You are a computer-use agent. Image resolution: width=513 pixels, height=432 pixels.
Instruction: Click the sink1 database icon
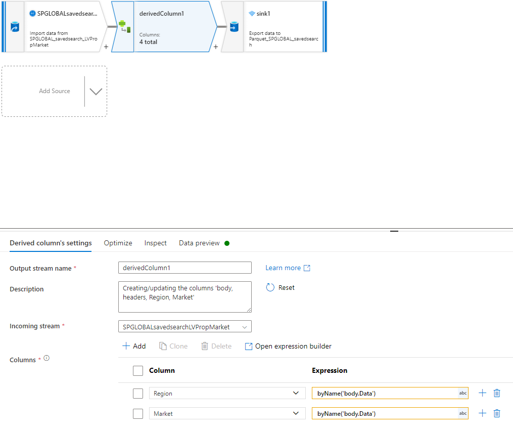pyautogui.click(x=234, y=26)
